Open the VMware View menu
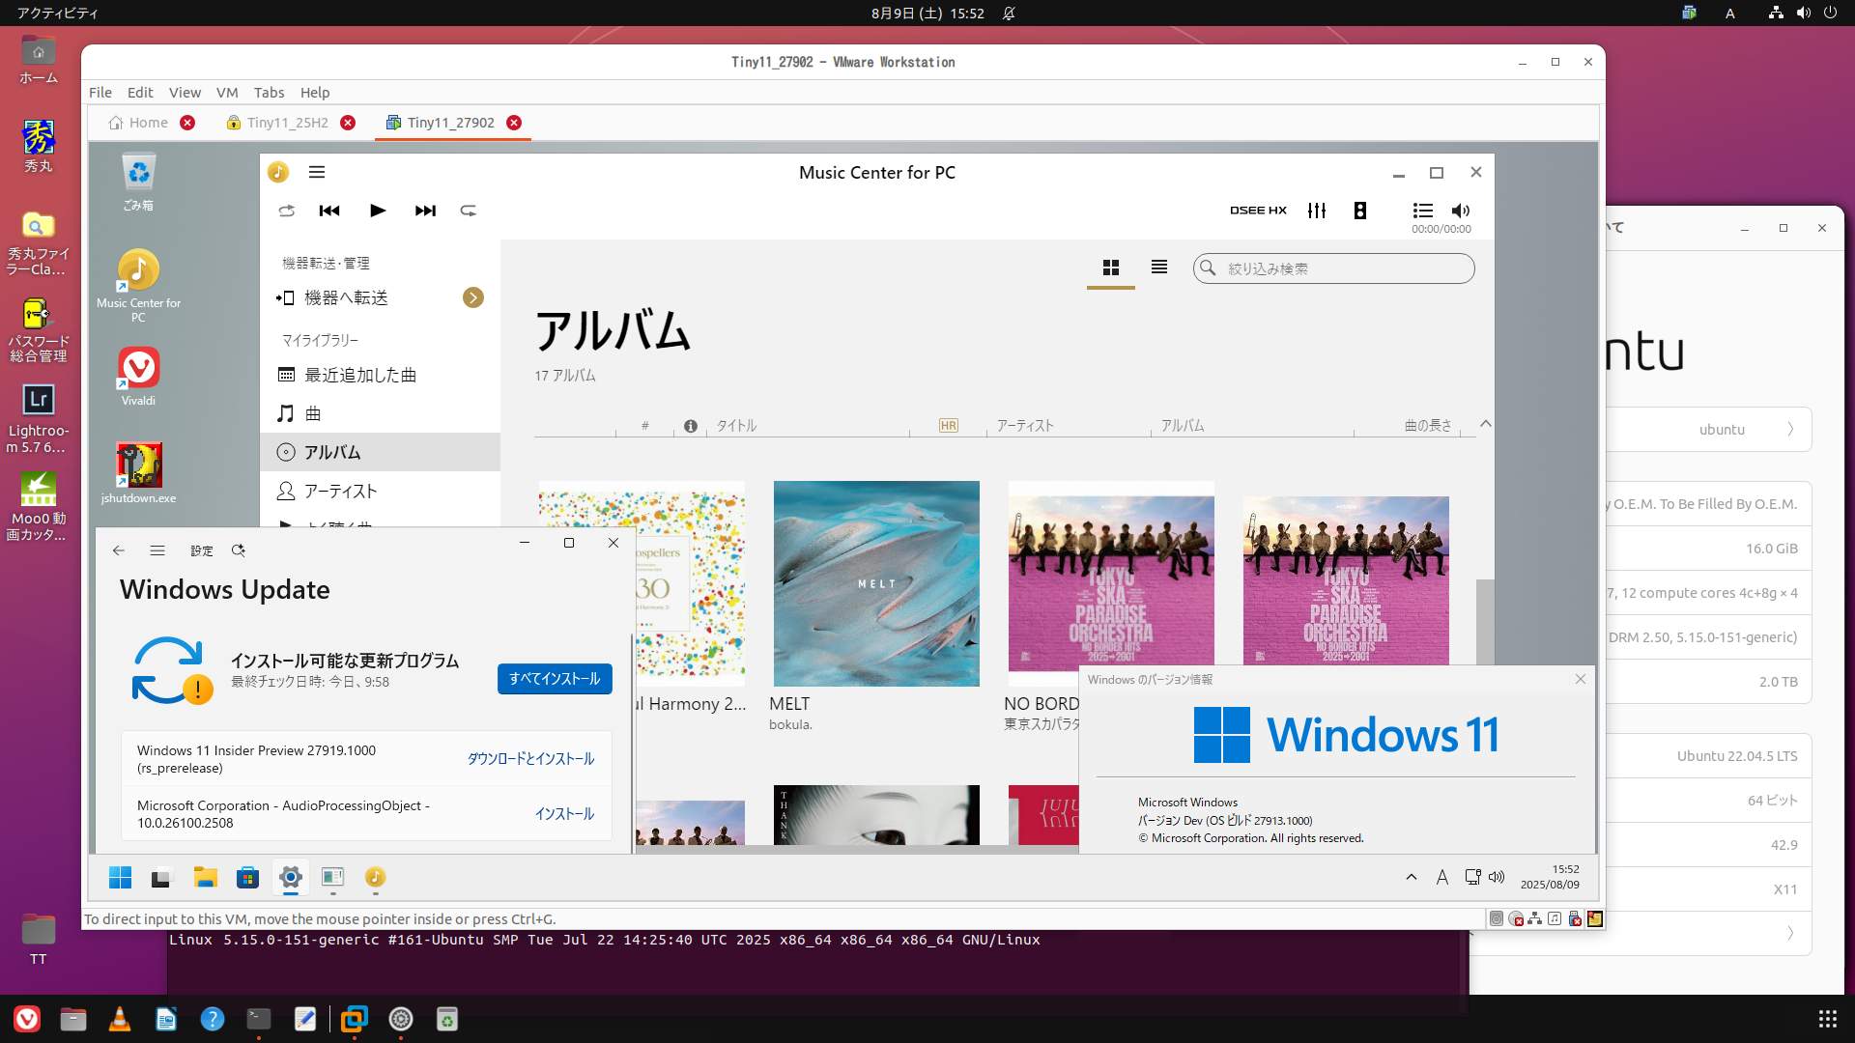The width and height of the screenshot is (1855, 1043). 185,93
